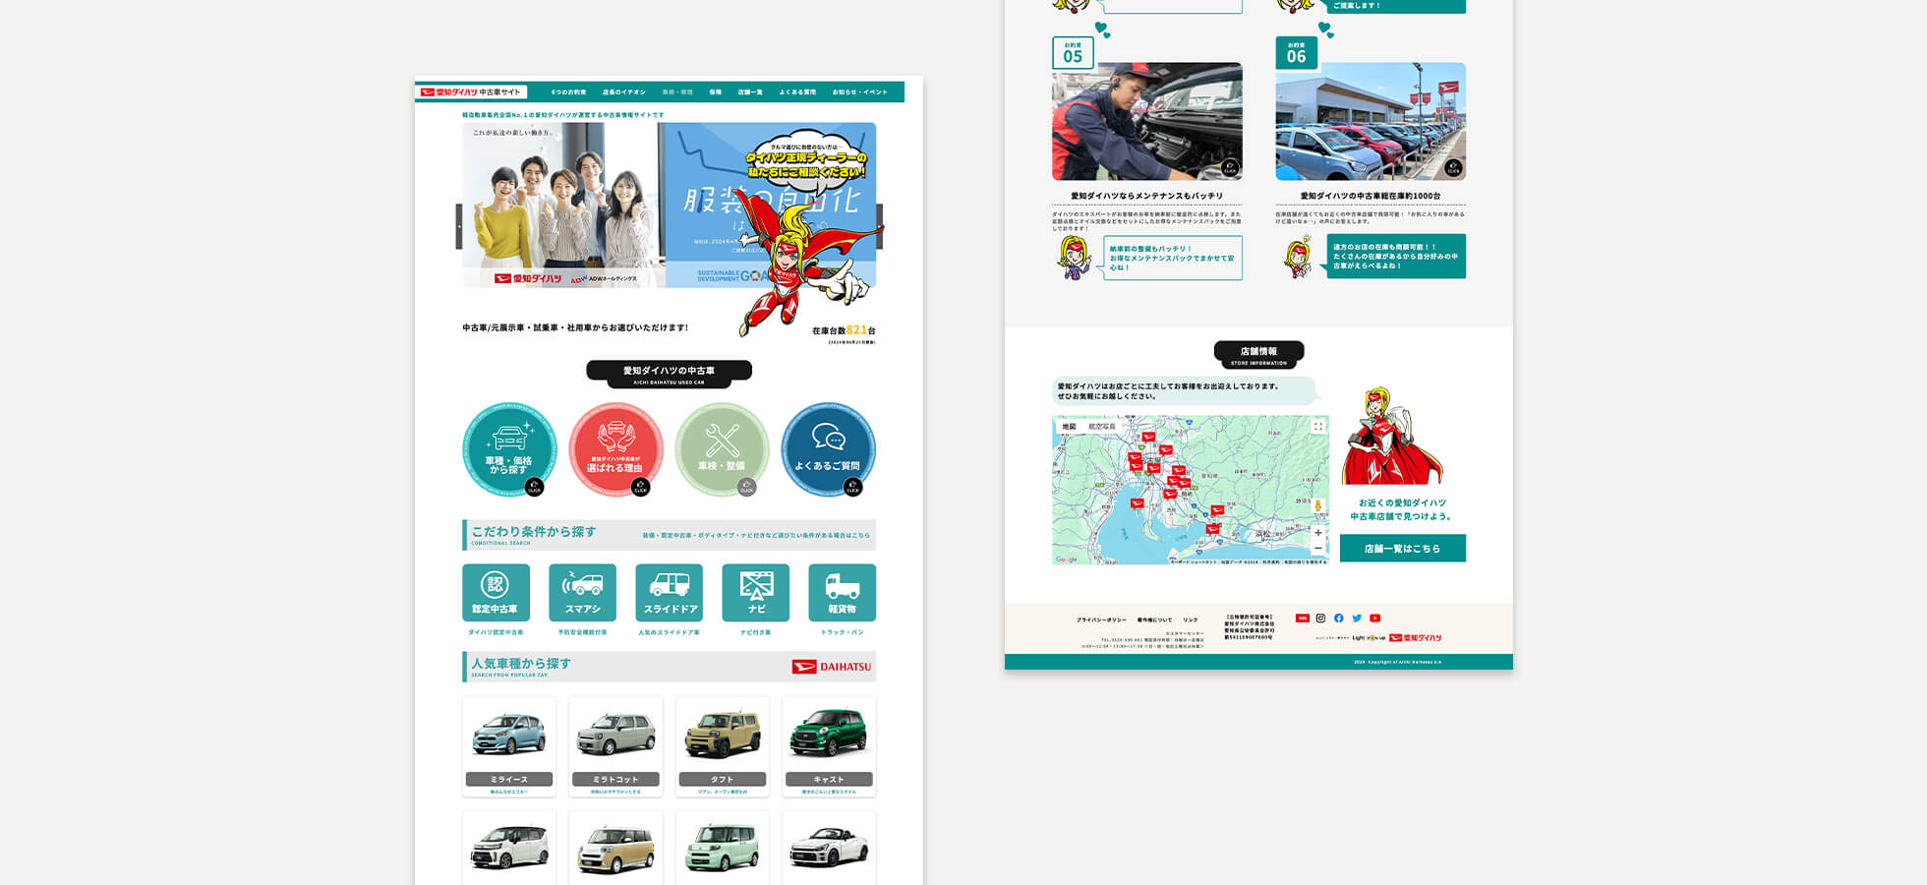This screenshot has width=1927, height=885.
Task: Open the お知らせ・イベント nav item
Action: tap(859, 92)
